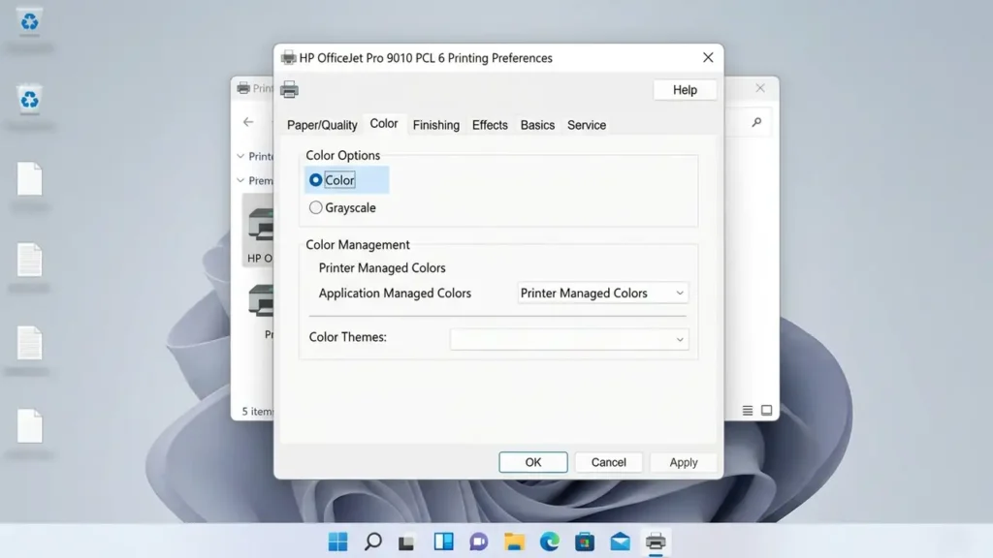Viewport: 993px width, 558px height.
Task: Open Microsoft Store from the taskbar
Action: pos(585,542)
